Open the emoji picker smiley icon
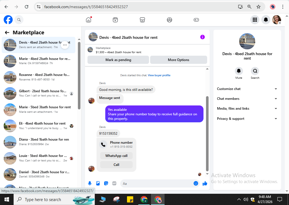This screenshot has width=289, height=205. point(196,183)
